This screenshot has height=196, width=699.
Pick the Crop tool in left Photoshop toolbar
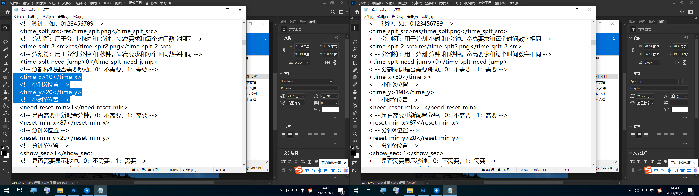pyautogui.click(x=5, y=63)
